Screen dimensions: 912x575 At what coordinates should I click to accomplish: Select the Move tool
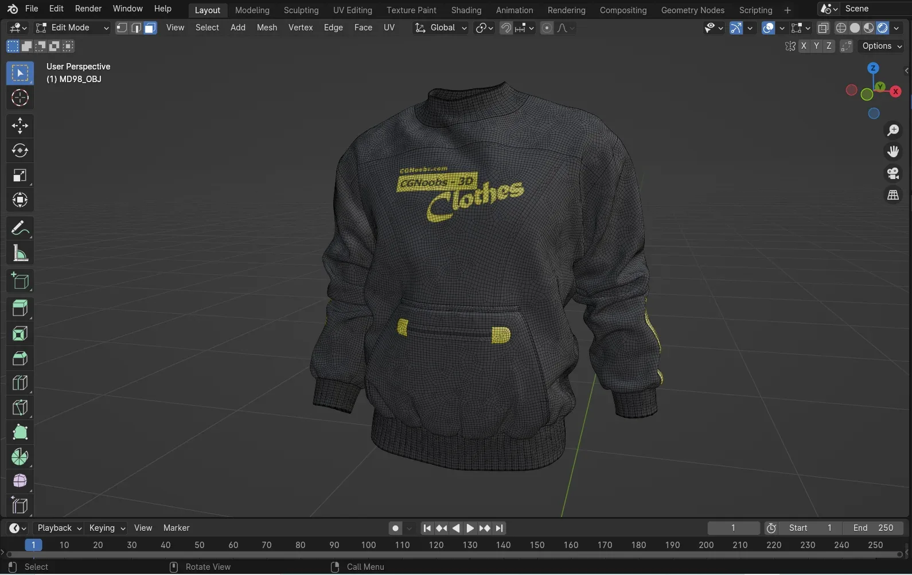(x=20, y=126)
